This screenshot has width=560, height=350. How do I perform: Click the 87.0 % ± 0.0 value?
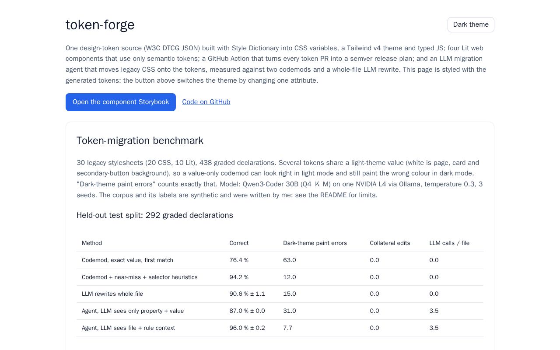[247, 311]
